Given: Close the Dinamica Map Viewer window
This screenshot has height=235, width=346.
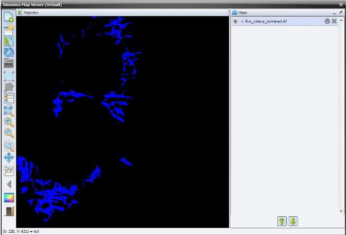Looking at the screenshot, I should (x=341, y=4).
